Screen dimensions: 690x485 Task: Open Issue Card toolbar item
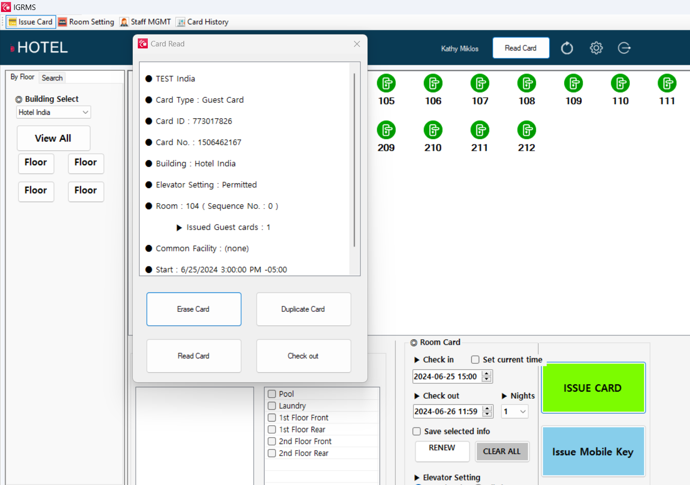[31, 22]
